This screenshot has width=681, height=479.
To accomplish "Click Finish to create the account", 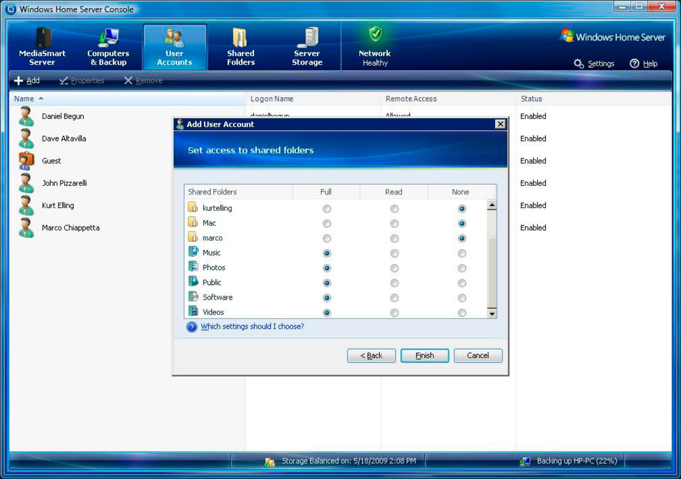I will click(x=425, y=355).
